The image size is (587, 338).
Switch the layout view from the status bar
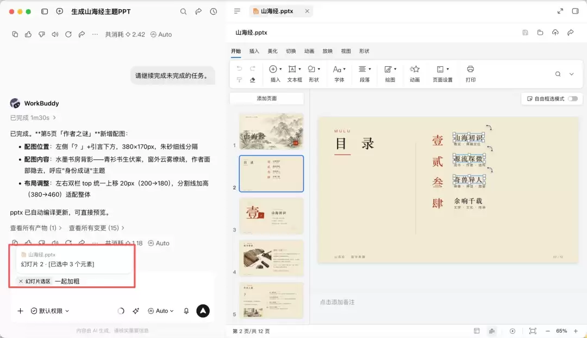477,331
